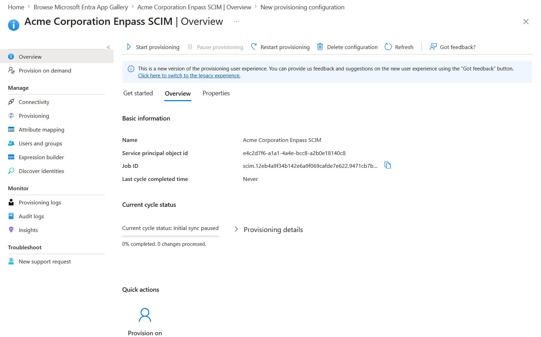Click the Connectivity plug icon
541x337 pixels.
point(11,102)
